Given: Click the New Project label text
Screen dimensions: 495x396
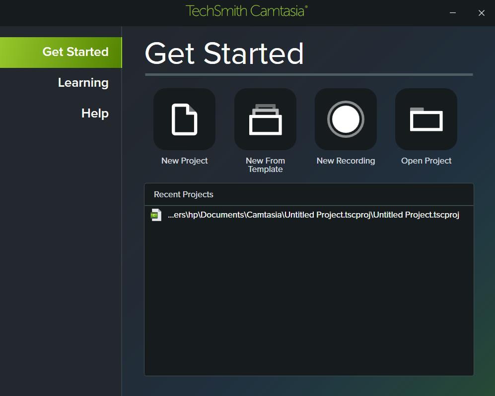Looking at the screenshot, I should click(x=184, y=161).
